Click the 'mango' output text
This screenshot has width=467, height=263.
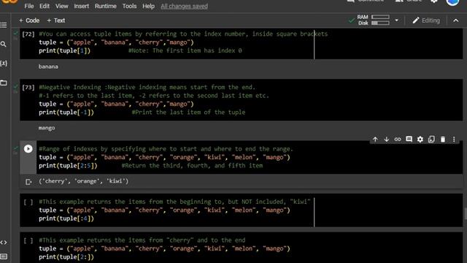[47, 128]
